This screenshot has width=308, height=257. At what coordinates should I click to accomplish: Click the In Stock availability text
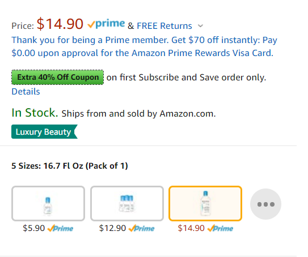pyautogui.click(x=35, y=113)
